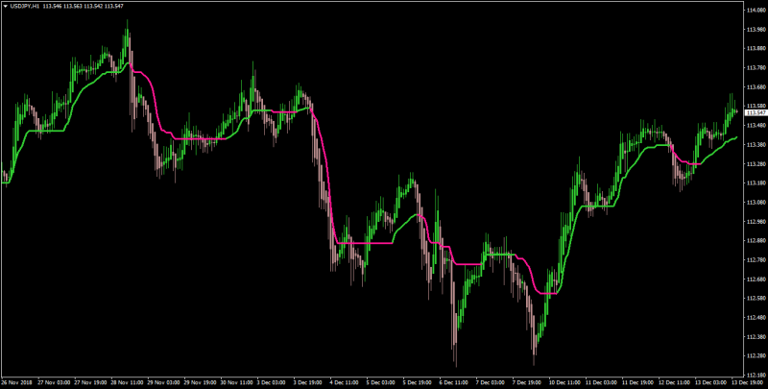This screenshot has height=389, width=768.
Task: Click the 113.280 price scale label
Action: 756,163
